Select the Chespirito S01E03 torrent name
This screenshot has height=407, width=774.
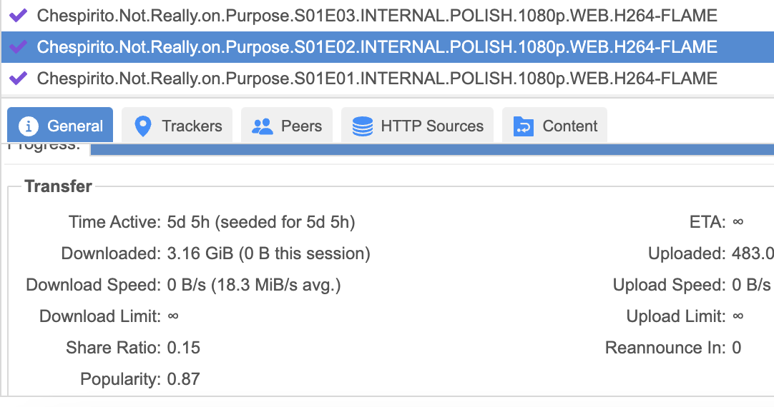377,15
